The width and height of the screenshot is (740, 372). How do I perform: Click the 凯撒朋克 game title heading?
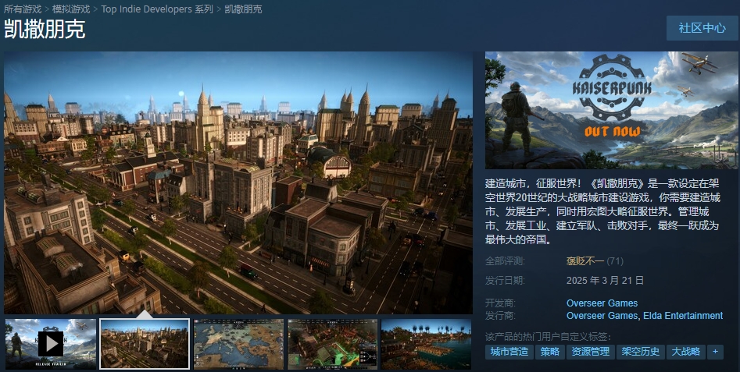(45, 29)
